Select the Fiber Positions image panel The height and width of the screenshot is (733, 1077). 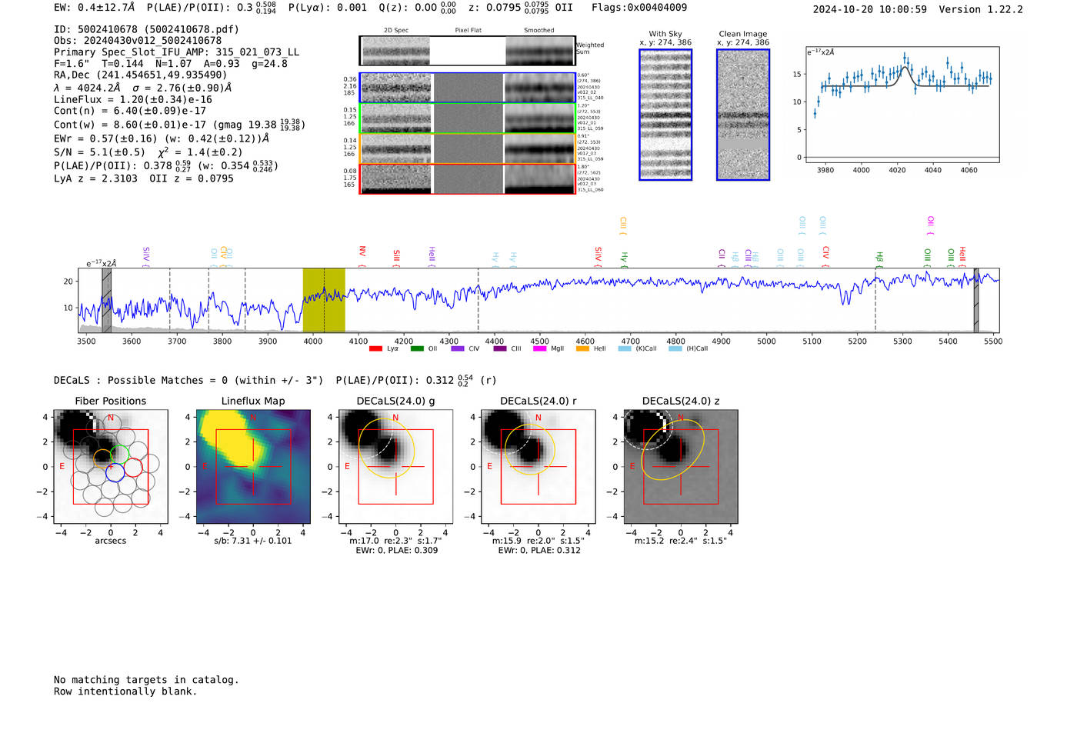click(111, 467)
